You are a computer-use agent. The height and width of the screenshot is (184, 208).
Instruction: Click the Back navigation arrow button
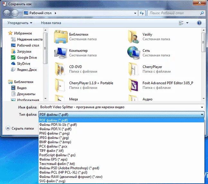coord(7,13)
